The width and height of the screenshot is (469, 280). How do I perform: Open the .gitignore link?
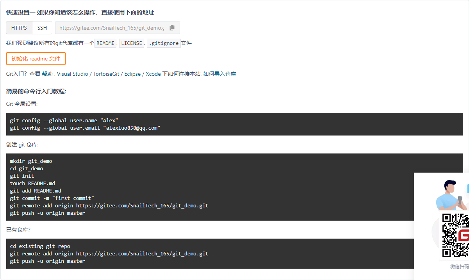pos(164,43)
